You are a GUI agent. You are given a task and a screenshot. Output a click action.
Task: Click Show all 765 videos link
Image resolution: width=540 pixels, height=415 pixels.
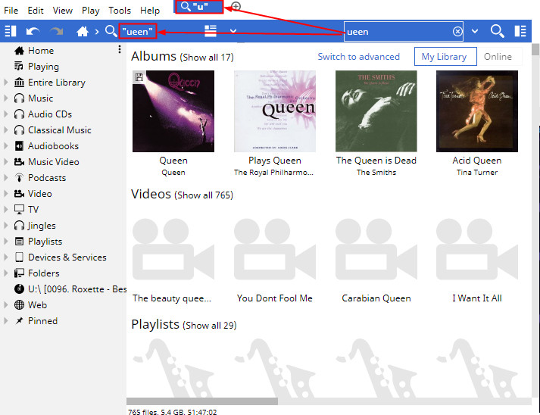coord(204,195)
